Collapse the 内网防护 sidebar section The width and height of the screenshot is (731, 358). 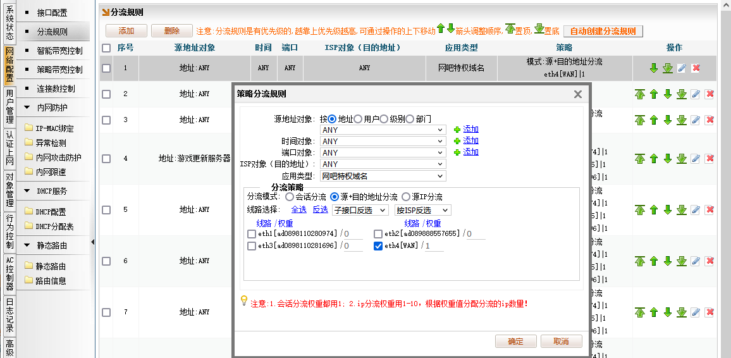click(27, 108)
